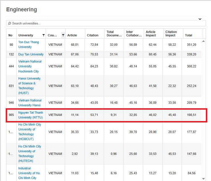Open the Country column filter icon
This screenshot has width=211, height=181.
[x=63, y=35]
